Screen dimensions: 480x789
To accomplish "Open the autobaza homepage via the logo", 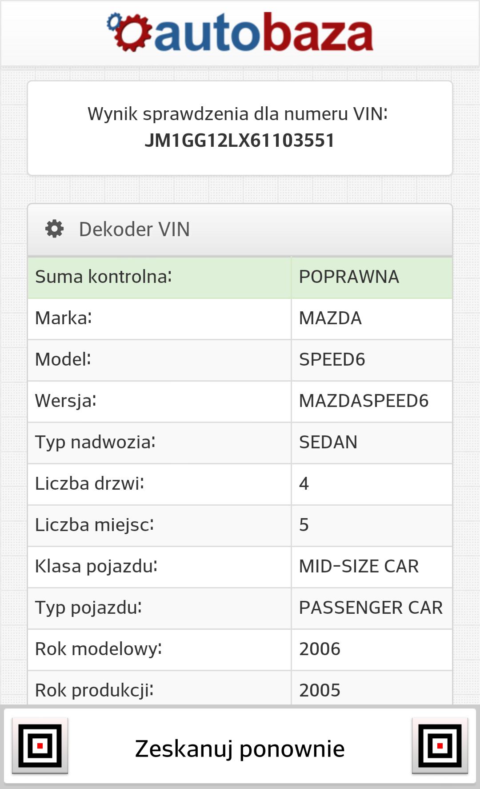I will (240, 32).
